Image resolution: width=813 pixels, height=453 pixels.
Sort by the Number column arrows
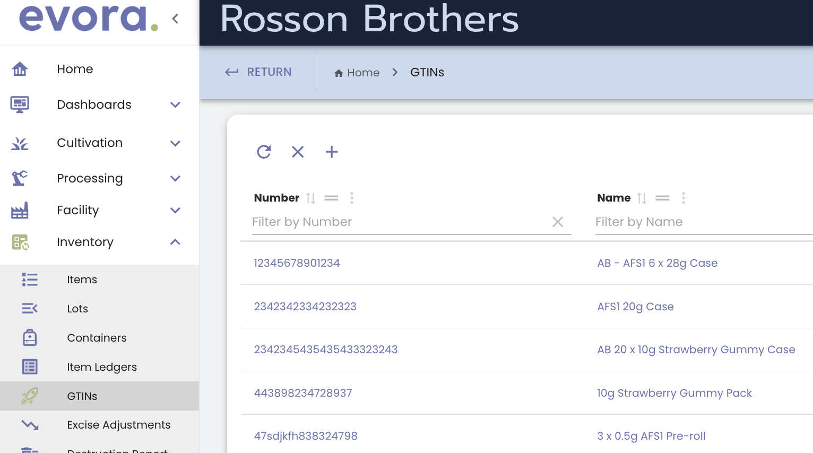coord(311,198)
